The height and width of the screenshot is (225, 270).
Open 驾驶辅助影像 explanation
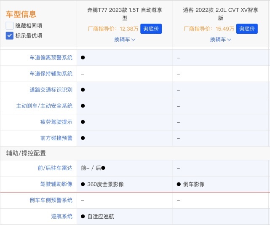pyautogui.click(x=56, y=184)
